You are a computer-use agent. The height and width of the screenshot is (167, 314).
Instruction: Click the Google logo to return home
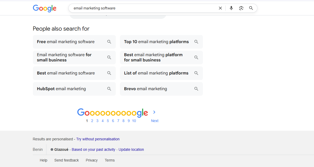(44, 8)
